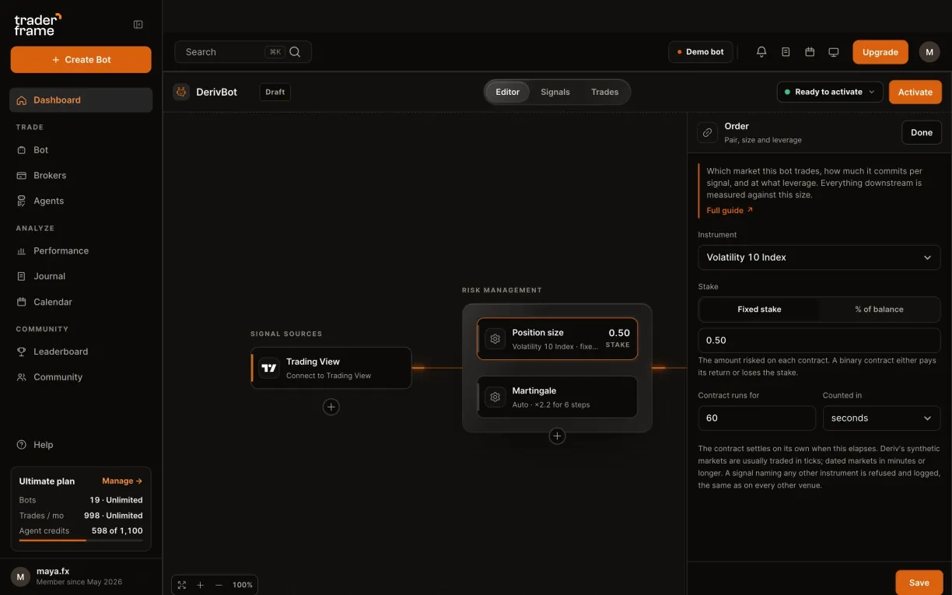Click the Done button
Screen dimensions: 952x595
[921, 133]
